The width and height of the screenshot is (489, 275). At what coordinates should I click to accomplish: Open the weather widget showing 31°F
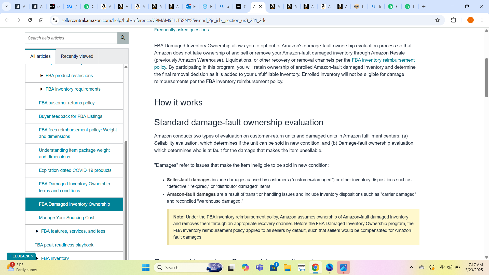[22, 267]
